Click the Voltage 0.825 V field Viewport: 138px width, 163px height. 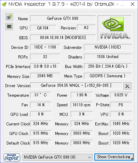click(x=121, y=95)
